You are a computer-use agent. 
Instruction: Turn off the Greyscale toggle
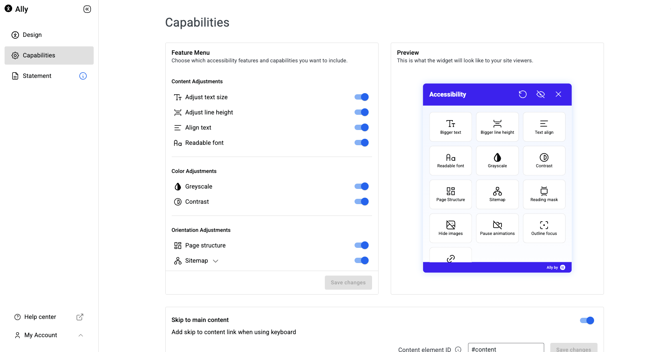pyautogui.click(x=361, y=186)
